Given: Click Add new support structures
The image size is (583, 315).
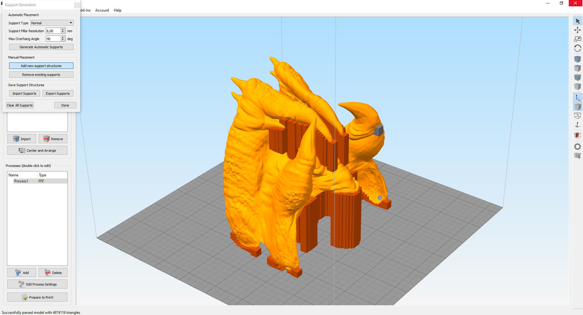Looking at the screenshot, I should coord(41,66).
